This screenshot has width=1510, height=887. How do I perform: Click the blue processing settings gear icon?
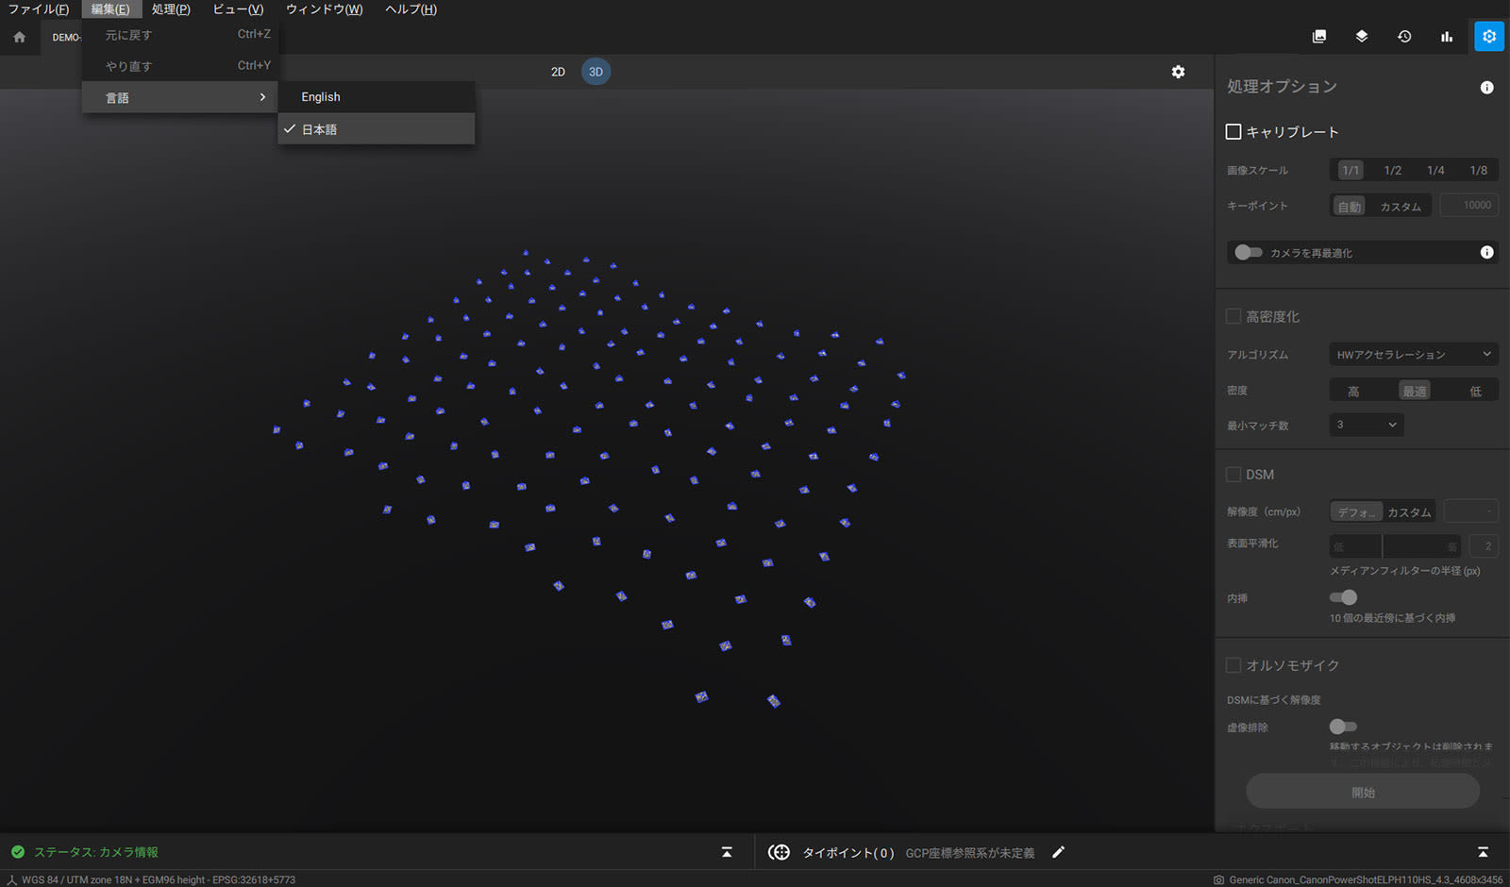click(x=1489, y=37)
